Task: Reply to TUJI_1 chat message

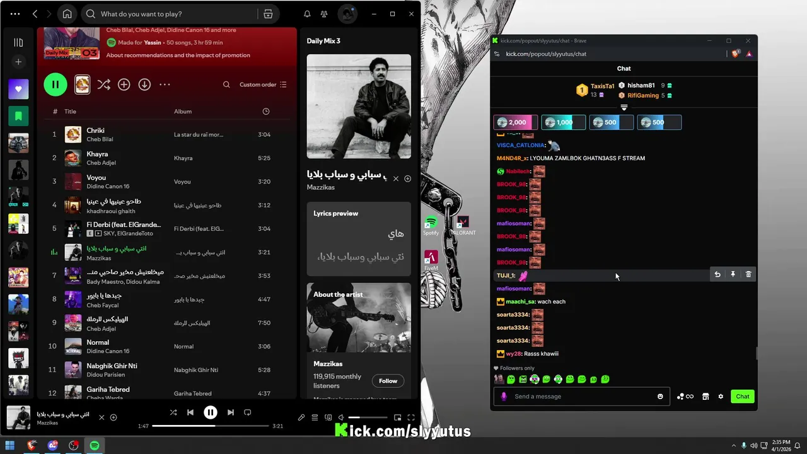Action: point(717,274)
